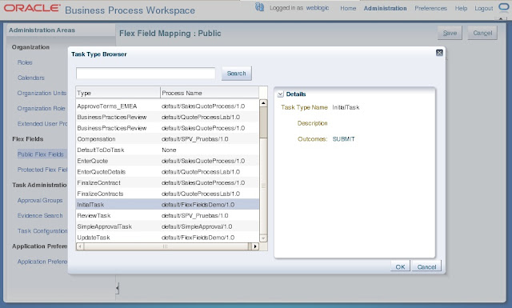Screen dimensions: 512x308
Task: Sort by Process Name column header
Action: coord(210,93)
